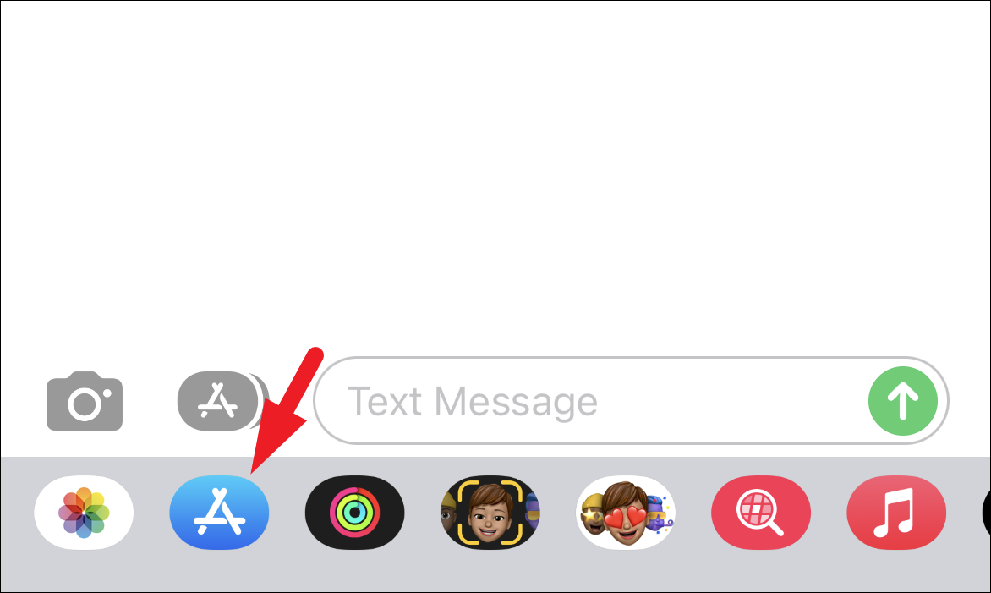Viewport: 991px width, 593px height.
Task: Tap the red music note app button
Action: point(896,512)
